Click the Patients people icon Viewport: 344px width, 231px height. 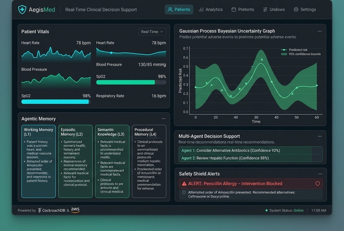pyautogui.click(x=170, y=9)
